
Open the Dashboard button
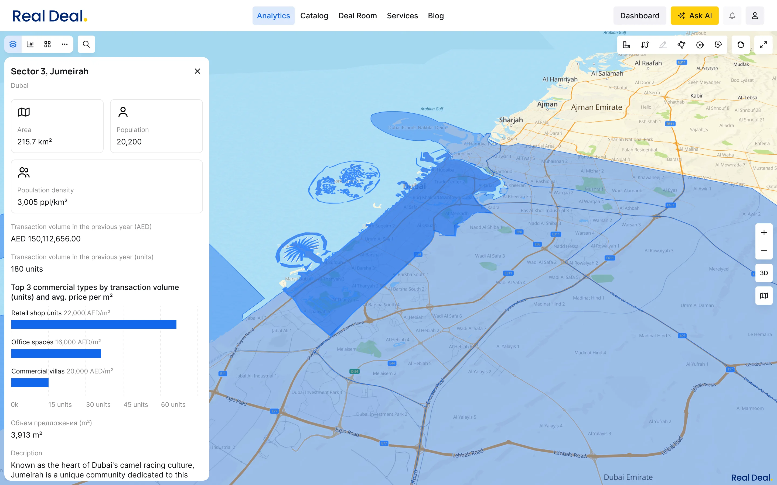[x=640, y=16]
